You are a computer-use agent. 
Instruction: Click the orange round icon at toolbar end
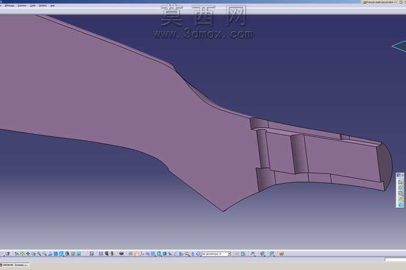point(281,254)
